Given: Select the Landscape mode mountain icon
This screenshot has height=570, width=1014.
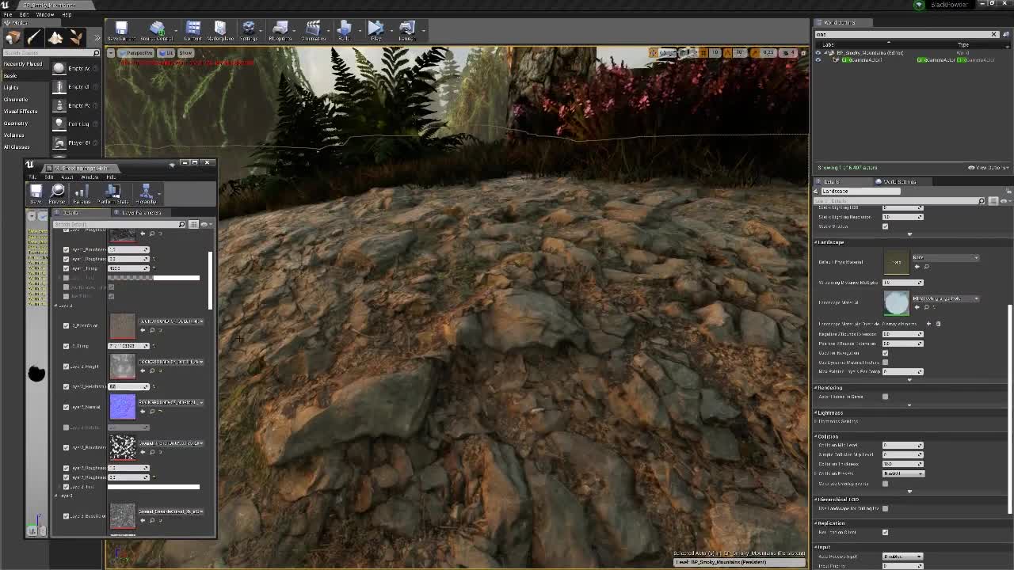Looking at the screenshot, I should pos(55,37).
